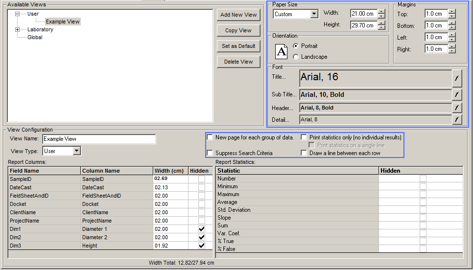473x270 pixels.
Task: Open font picker for Header font
Action: coord(456,108)
